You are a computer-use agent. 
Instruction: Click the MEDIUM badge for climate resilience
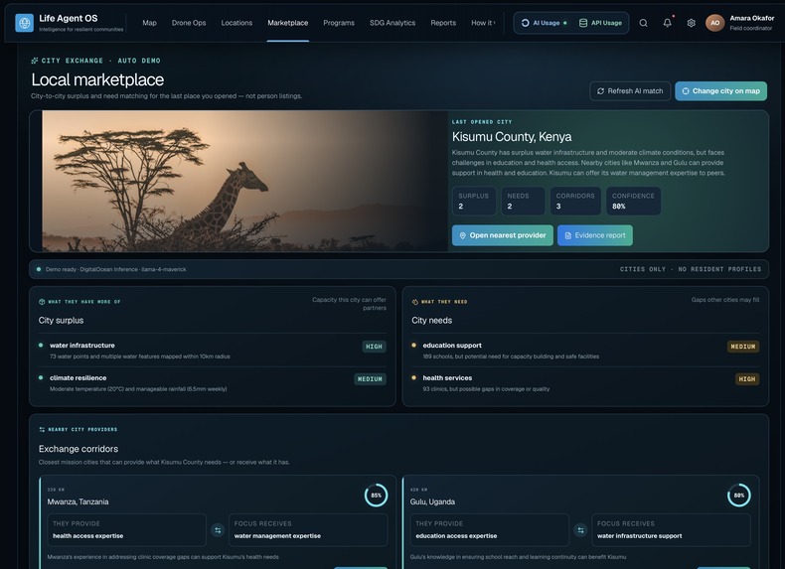(x=370, y=378)
